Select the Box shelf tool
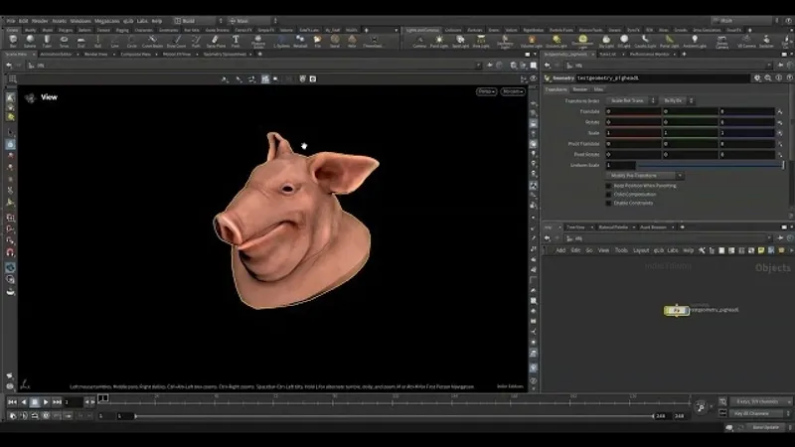Viewport: 795px width, 447px height. [13, 41]
